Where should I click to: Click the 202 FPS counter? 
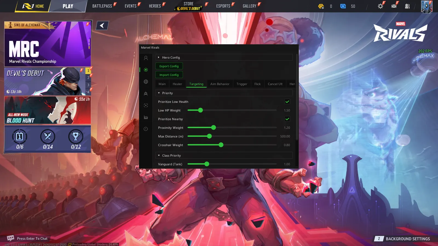tap(425, 51)
